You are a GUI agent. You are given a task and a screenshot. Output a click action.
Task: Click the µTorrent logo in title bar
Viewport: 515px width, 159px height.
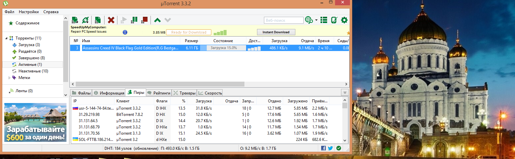coord(6,3)
